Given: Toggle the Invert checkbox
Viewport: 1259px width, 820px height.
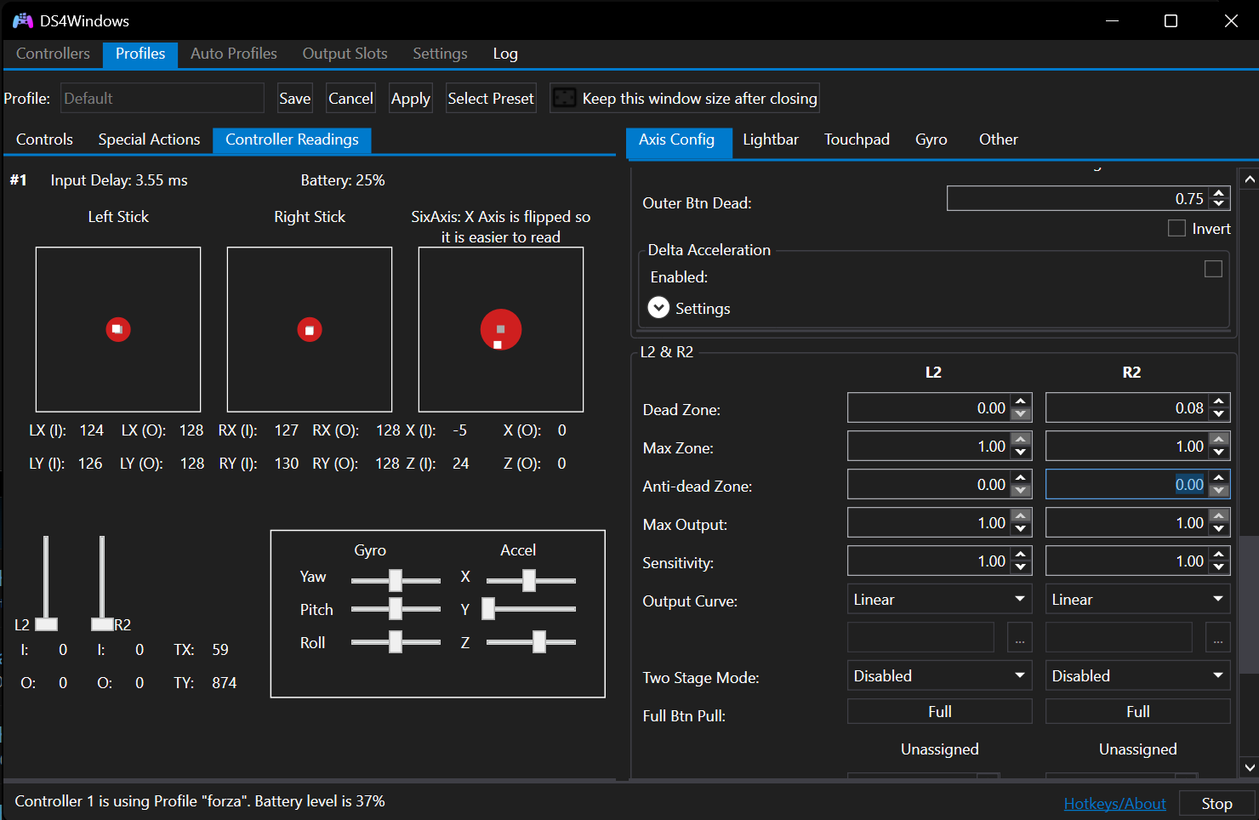Looking at the screenshot, I should coord(1176,228).
